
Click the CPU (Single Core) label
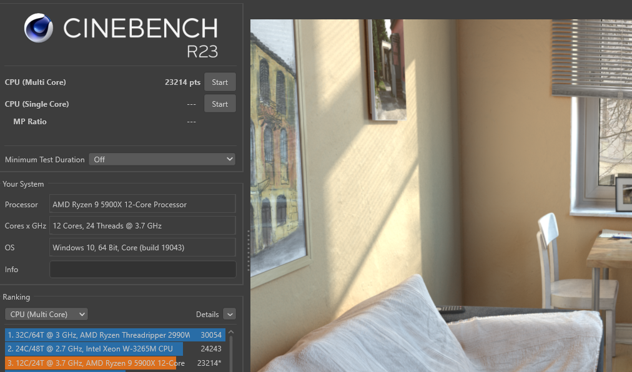click(37, 104)
